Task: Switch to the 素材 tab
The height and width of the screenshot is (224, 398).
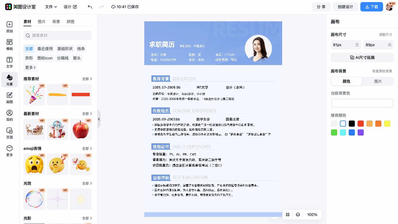Action: click(27, 22)
